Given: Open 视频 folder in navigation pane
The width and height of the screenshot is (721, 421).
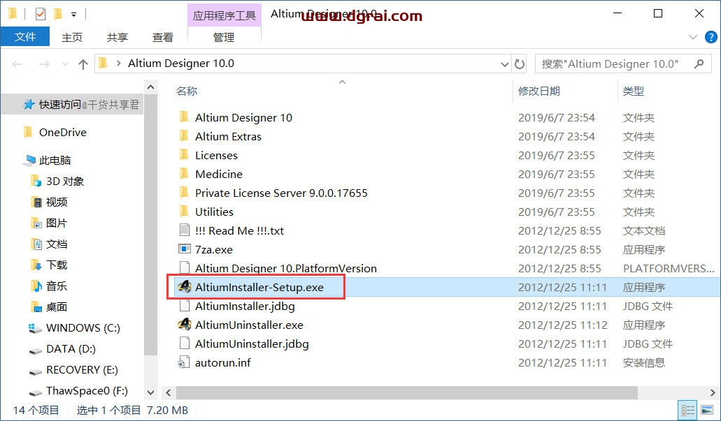Looking at the screenshot, I should 57,202.
